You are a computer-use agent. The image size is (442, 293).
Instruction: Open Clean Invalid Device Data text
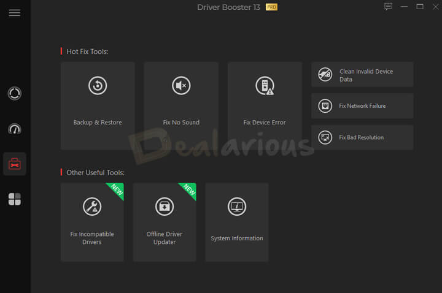point(366,75)
